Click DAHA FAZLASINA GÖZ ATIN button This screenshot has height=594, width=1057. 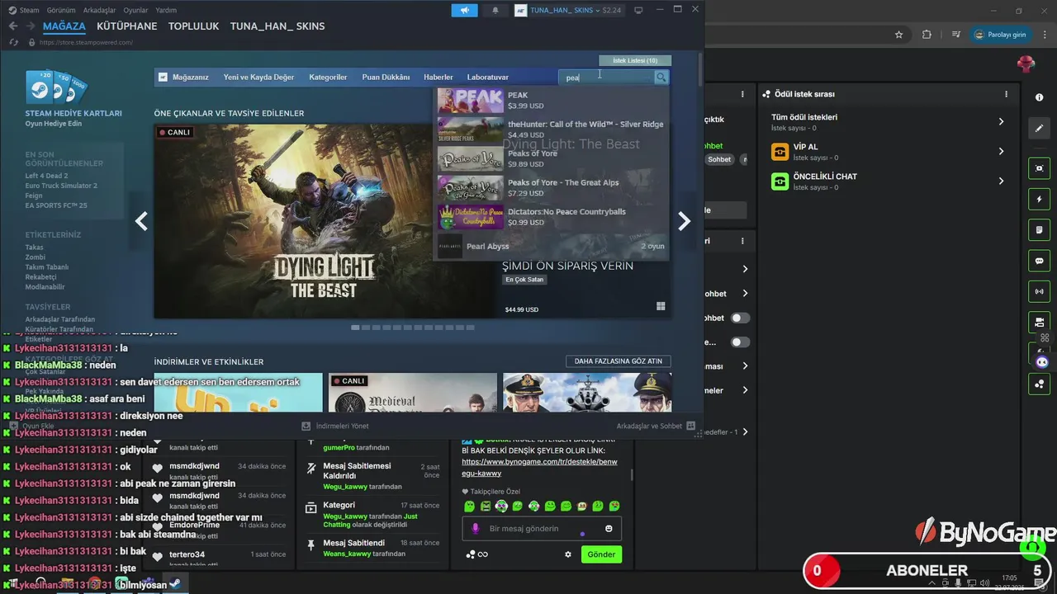[619, 361]
